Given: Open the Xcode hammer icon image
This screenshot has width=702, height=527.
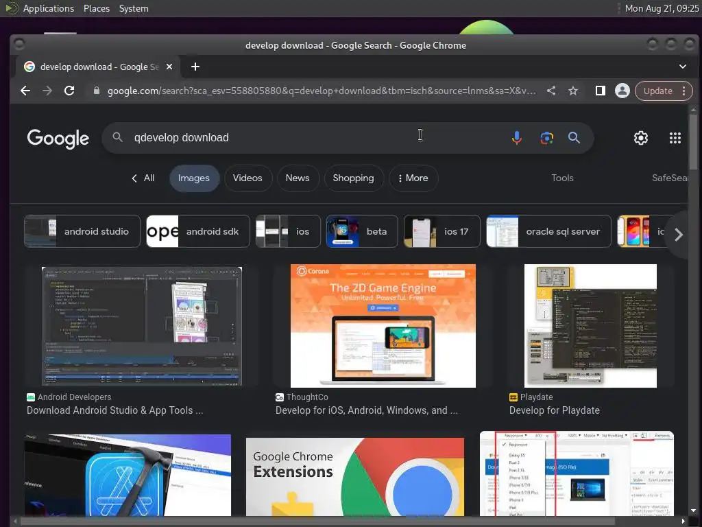Looking at the screenshot, I should pos(128,475).
